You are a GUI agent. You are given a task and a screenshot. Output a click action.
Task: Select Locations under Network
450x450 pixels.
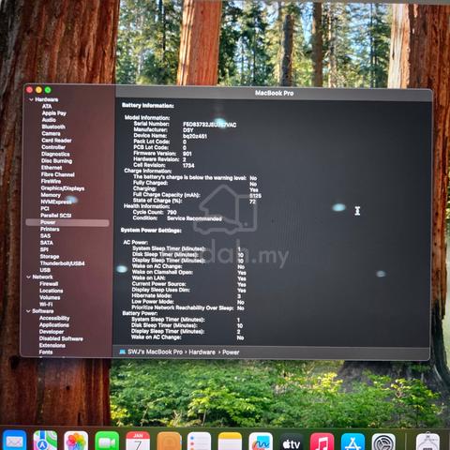pos(52,291)
